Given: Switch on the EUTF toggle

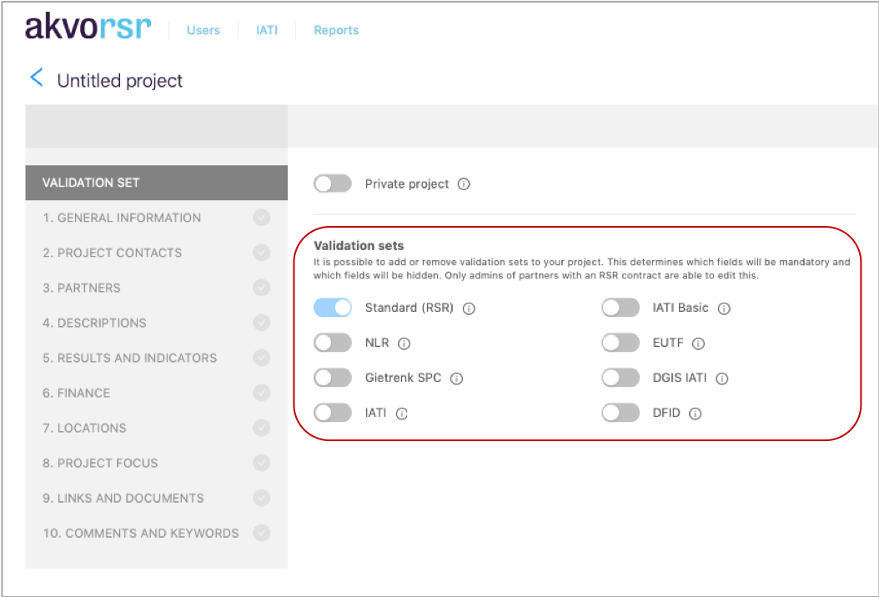Looking at the screenshot, I should [x=620, y=343].
